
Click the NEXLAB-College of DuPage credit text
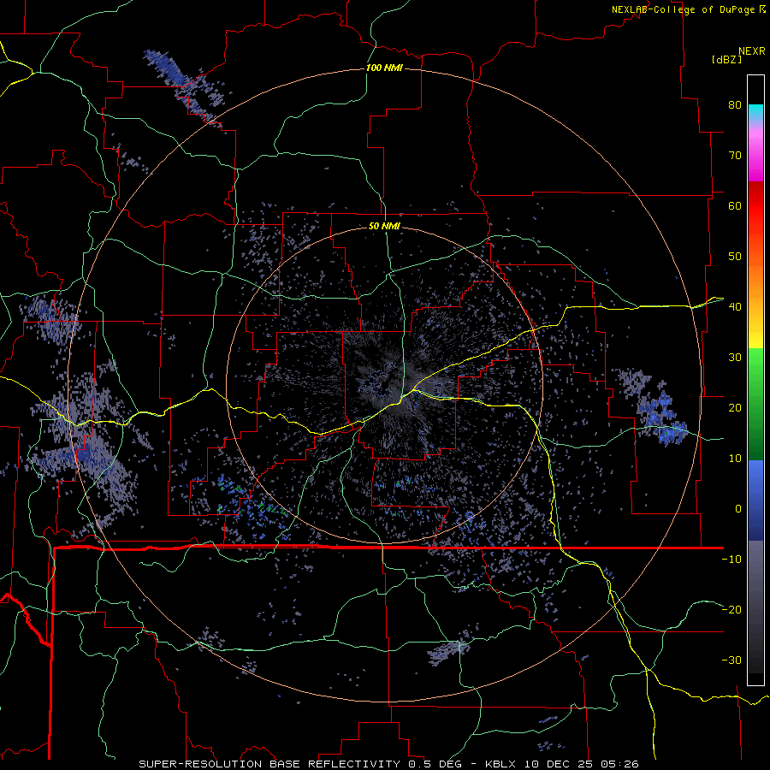pos(684,9)
